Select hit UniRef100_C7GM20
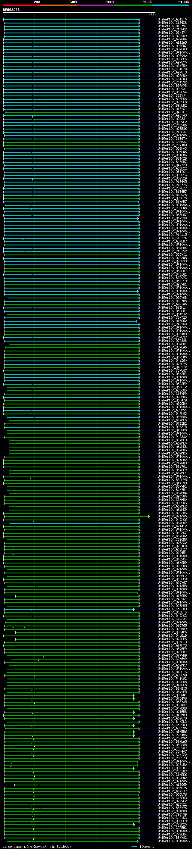The height and width of the screenshot is (849, 192). click(172, 824)
